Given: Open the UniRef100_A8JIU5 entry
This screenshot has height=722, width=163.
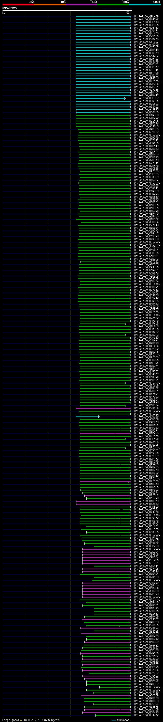Looking at the screenshot, I should click(146, 127).
